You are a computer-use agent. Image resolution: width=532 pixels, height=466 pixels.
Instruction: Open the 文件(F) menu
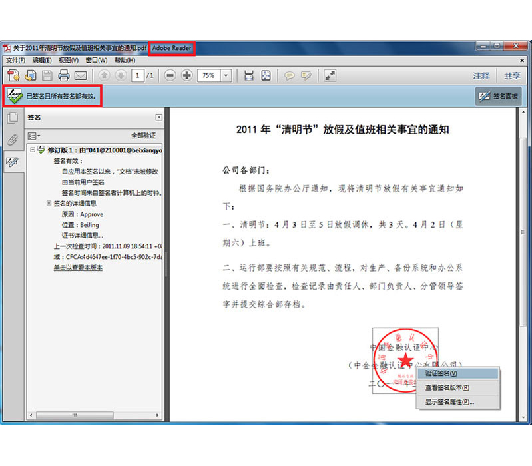coord(15,61)
